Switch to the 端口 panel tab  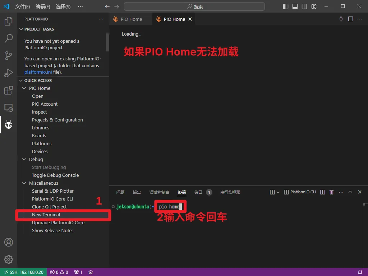click(198, 192)
